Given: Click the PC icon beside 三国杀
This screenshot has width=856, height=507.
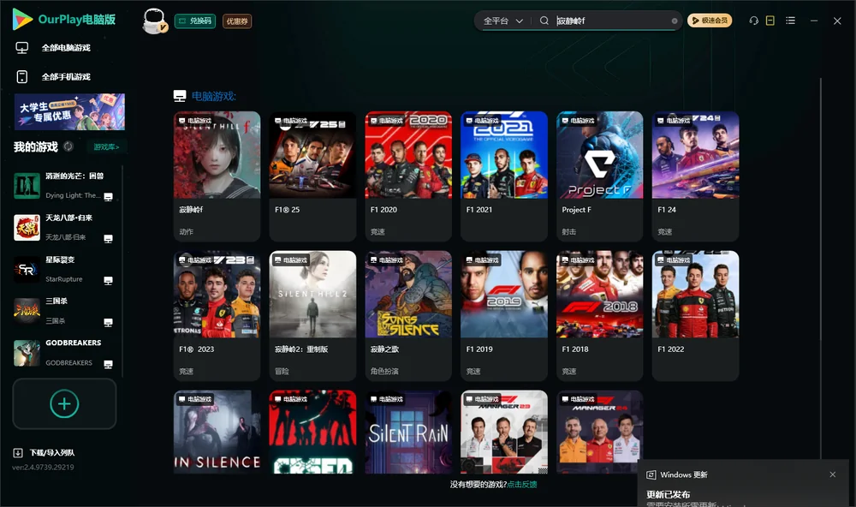Looking at the screenshot, I should (108, 322).
